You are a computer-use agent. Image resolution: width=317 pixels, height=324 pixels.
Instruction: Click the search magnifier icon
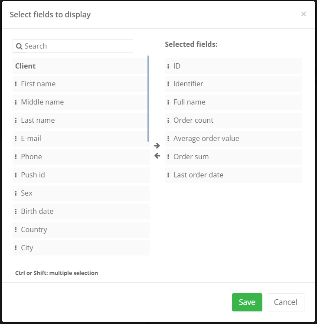pyautogui.click(x=19, y=46)
